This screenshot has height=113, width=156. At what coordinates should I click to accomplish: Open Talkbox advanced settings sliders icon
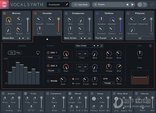tap(121, 38)
